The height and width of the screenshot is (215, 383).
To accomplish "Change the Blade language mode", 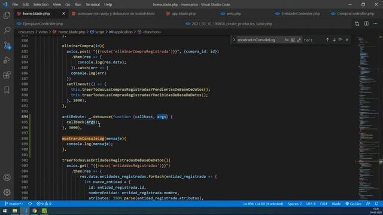I will point(336,204).
